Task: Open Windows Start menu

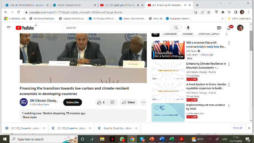Action: (5, 139)
